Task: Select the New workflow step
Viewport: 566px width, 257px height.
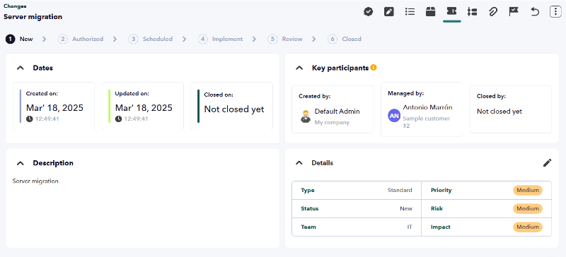Action: point(19,39)
